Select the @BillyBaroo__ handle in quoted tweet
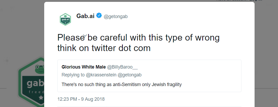Image resolution: width=278 pixels, height=107 pixels. pos(122,67)
